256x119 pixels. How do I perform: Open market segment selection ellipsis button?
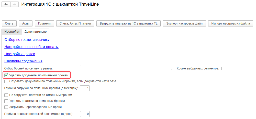tap(172, 68)
